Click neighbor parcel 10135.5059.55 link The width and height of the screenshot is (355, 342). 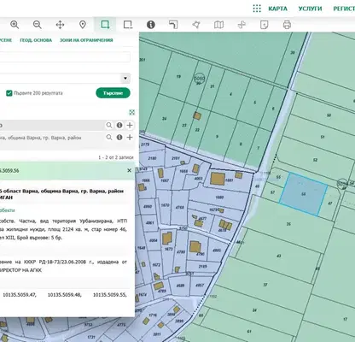(x=110, y=295)
